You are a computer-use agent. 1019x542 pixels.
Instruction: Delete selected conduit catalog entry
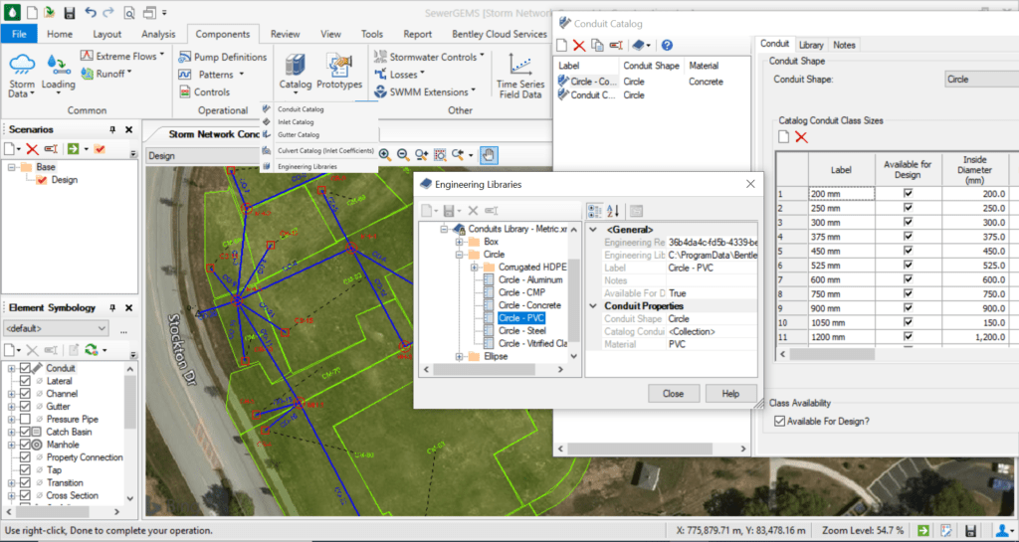(x=579, y=46)
